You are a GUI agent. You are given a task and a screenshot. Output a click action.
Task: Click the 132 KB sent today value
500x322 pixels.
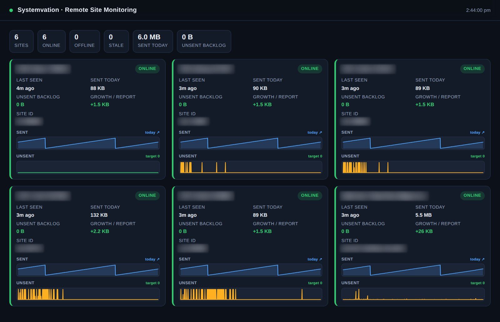pos(99,215)
